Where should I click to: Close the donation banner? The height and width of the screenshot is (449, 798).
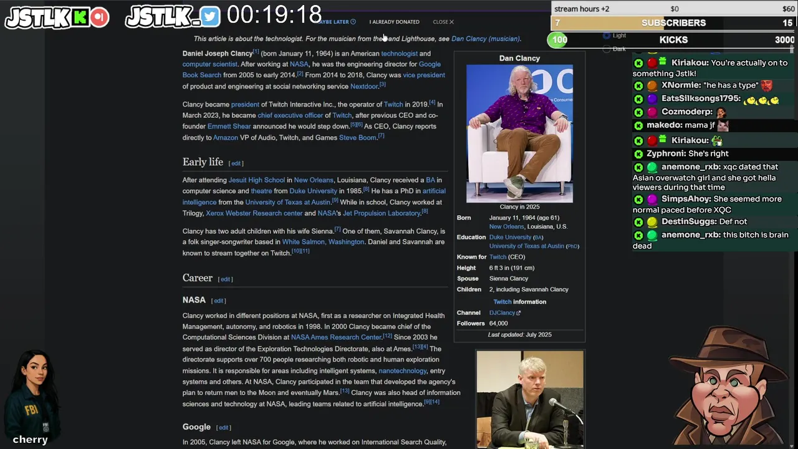click(443, 22)
